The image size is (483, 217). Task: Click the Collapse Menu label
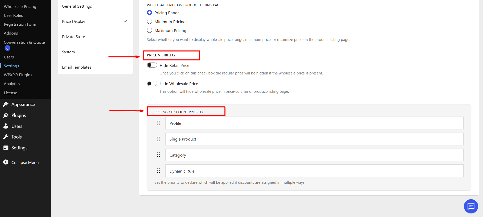[25, 162]
